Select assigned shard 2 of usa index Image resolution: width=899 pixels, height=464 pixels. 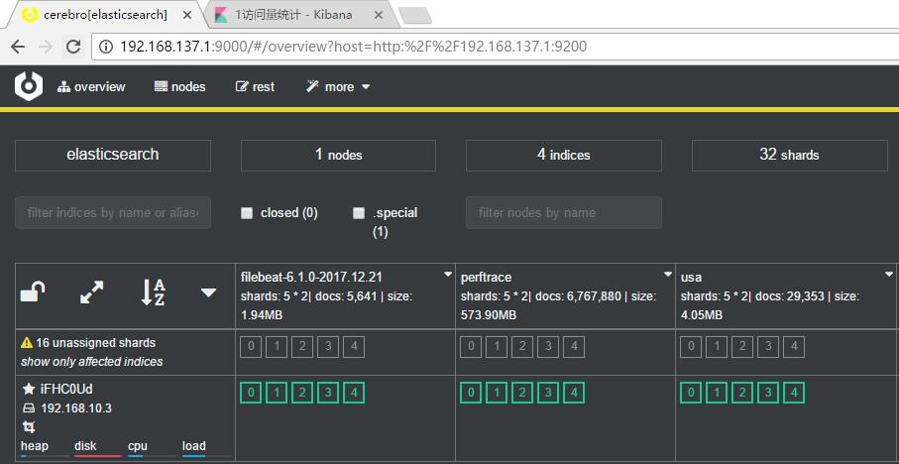pyautogui.click(x=742, y=393)
